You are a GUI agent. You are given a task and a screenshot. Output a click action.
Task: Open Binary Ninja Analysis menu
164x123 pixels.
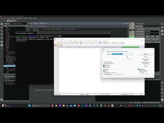click(x=13, y=18)
